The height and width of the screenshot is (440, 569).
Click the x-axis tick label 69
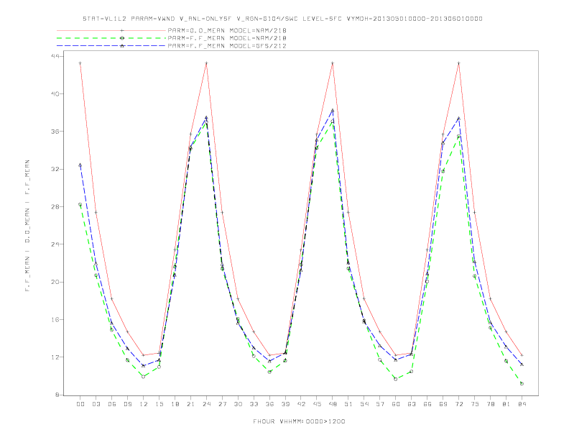click(443, 404)
